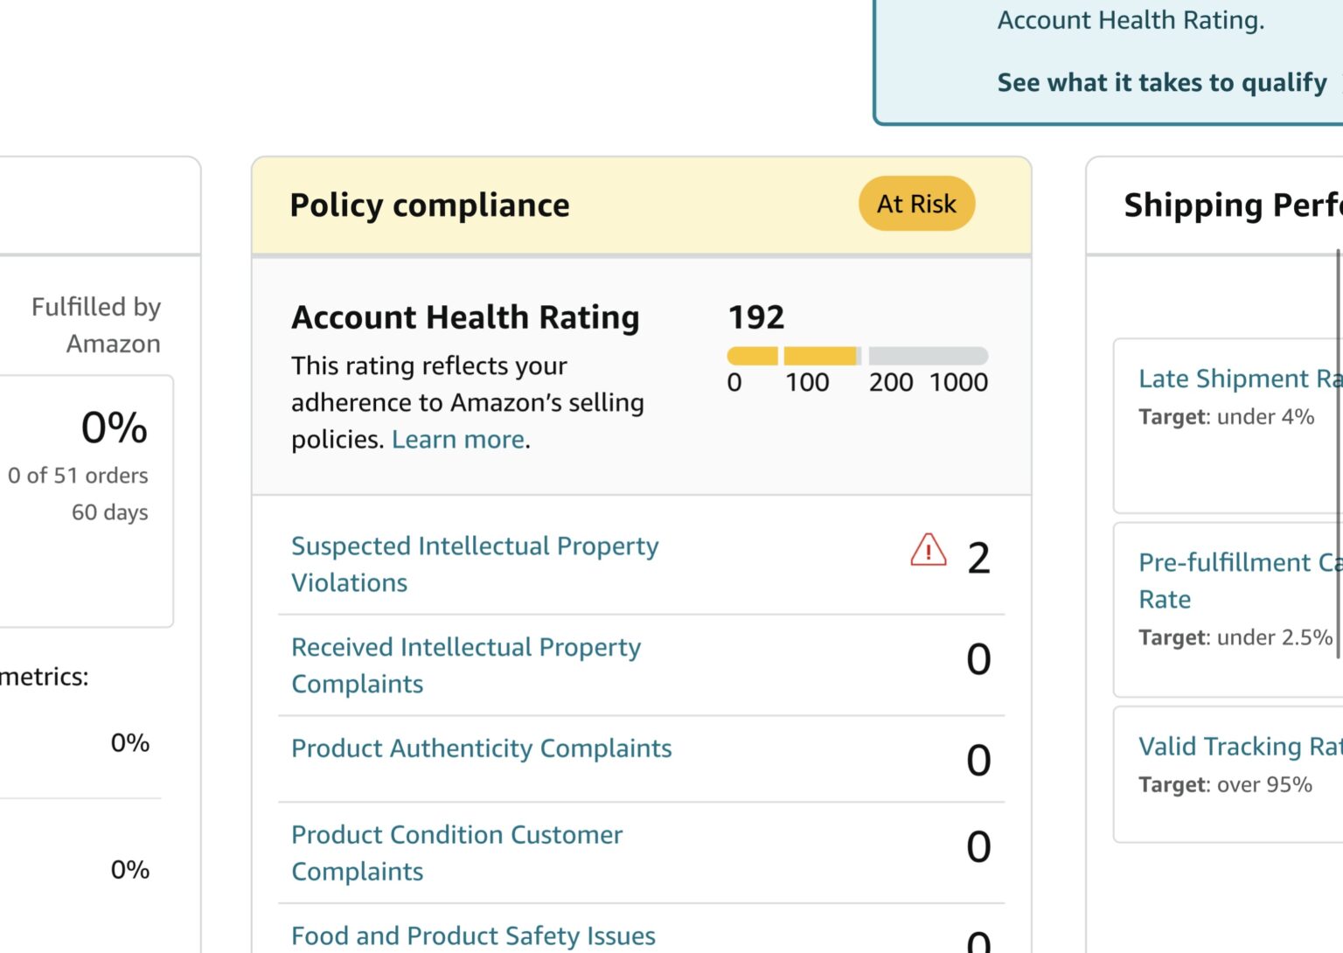This screenshot has width=1343, height=953.
Task: Open Product Condition Customer Complaints link
Action: 456,852
